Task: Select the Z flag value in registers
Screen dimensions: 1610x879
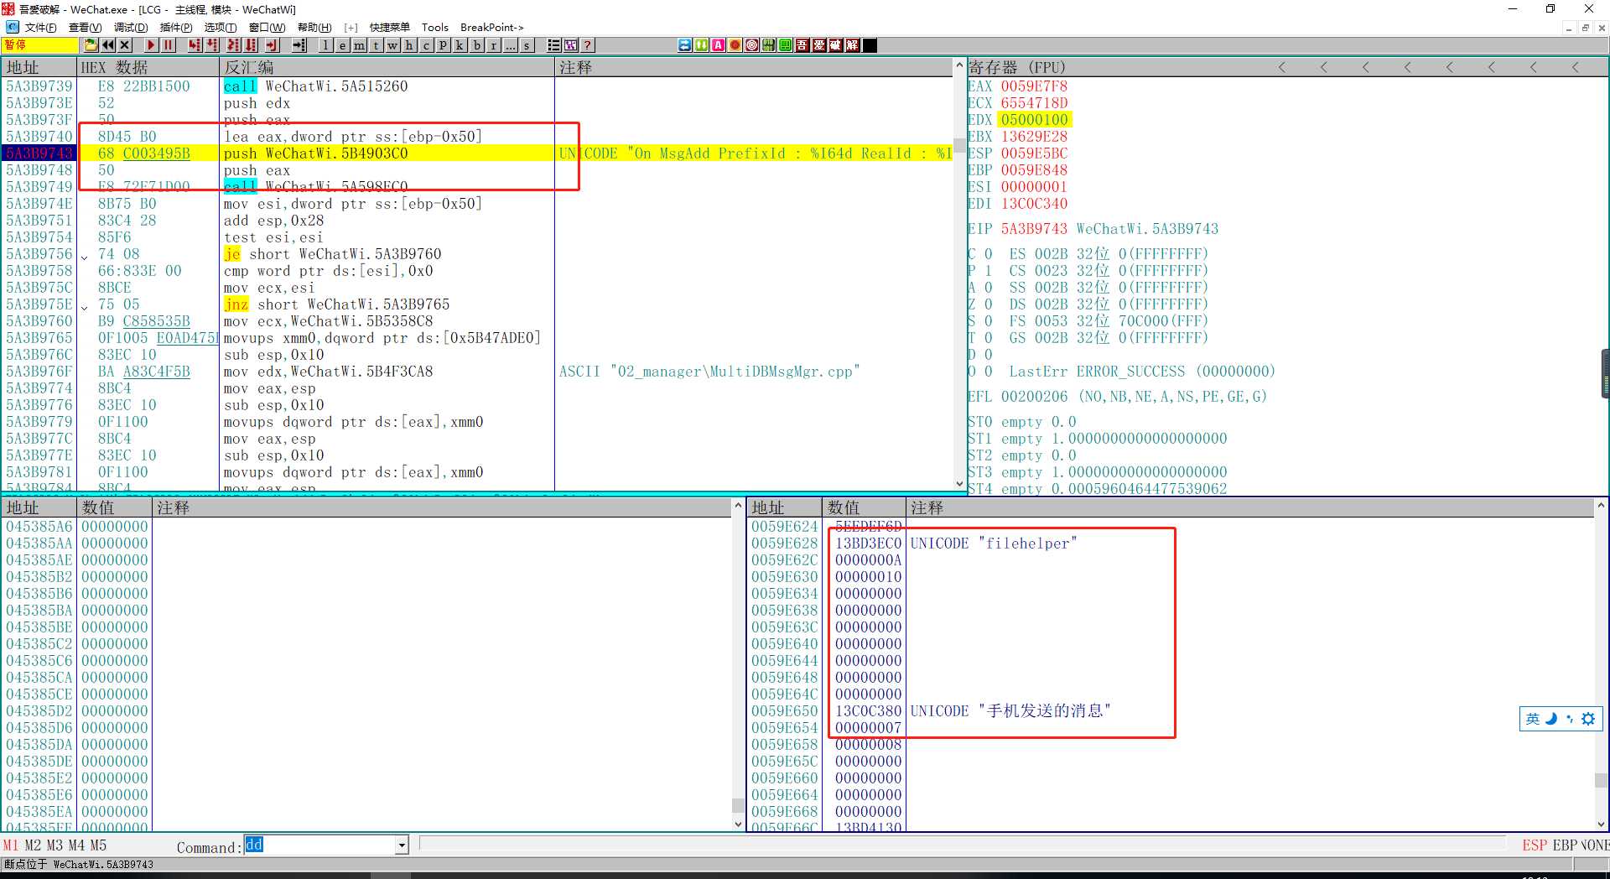Action: (988, 304)
